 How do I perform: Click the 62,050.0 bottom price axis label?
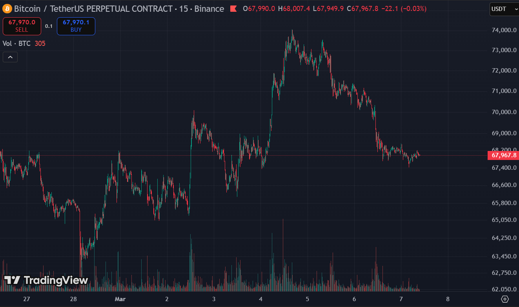[x=503, y=289]
